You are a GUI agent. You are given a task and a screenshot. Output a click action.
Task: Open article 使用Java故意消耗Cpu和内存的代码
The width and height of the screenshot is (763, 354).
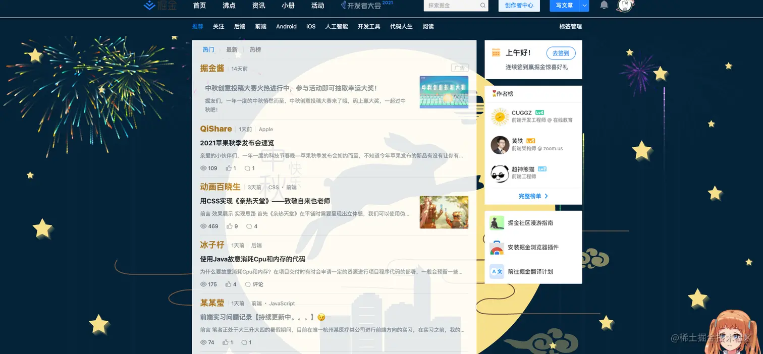[x=253, y=259]
